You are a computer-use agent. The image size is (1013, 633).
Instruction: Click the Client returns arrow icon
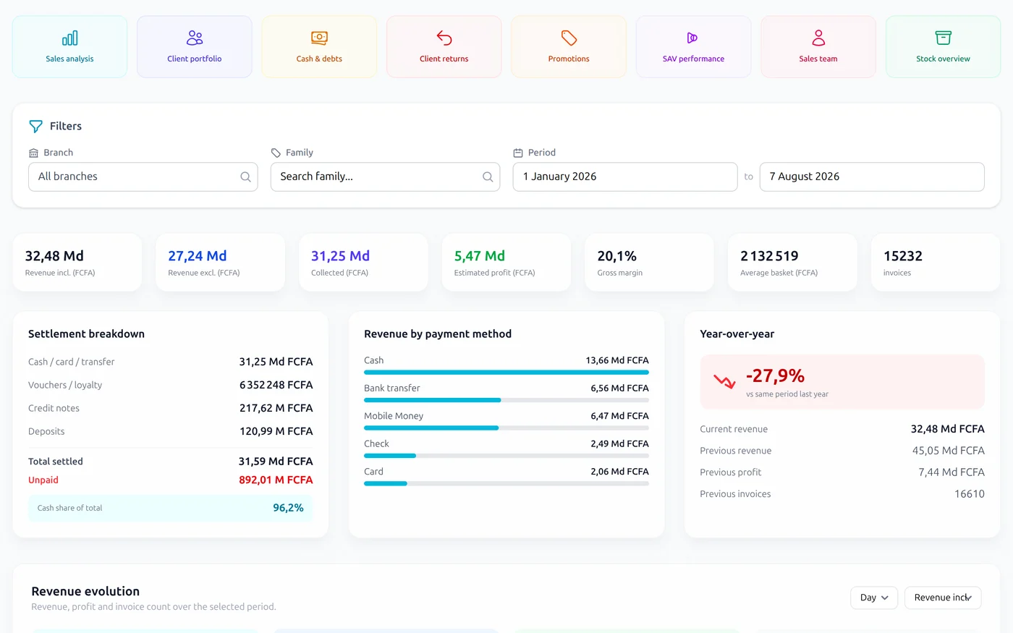(444, 38)
